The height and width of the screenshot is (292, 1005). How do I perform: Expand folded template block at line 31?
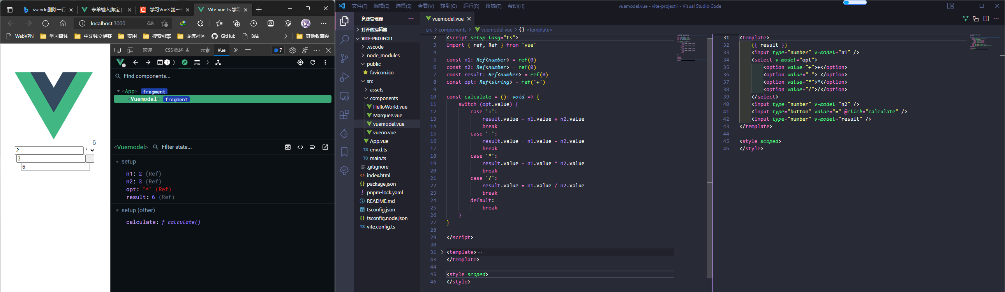[443, 252]
